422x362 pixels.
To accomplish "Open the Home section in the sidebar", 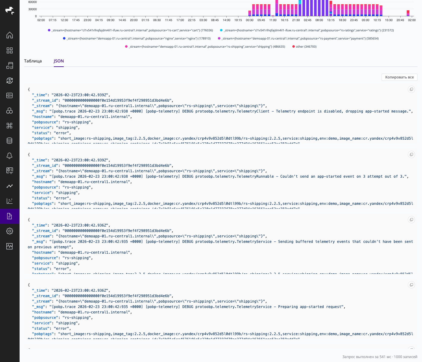I will 10,35.
